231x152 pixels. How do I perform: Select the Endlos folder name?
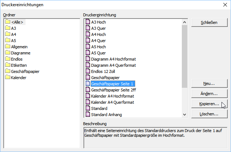[x=17, y=59]
